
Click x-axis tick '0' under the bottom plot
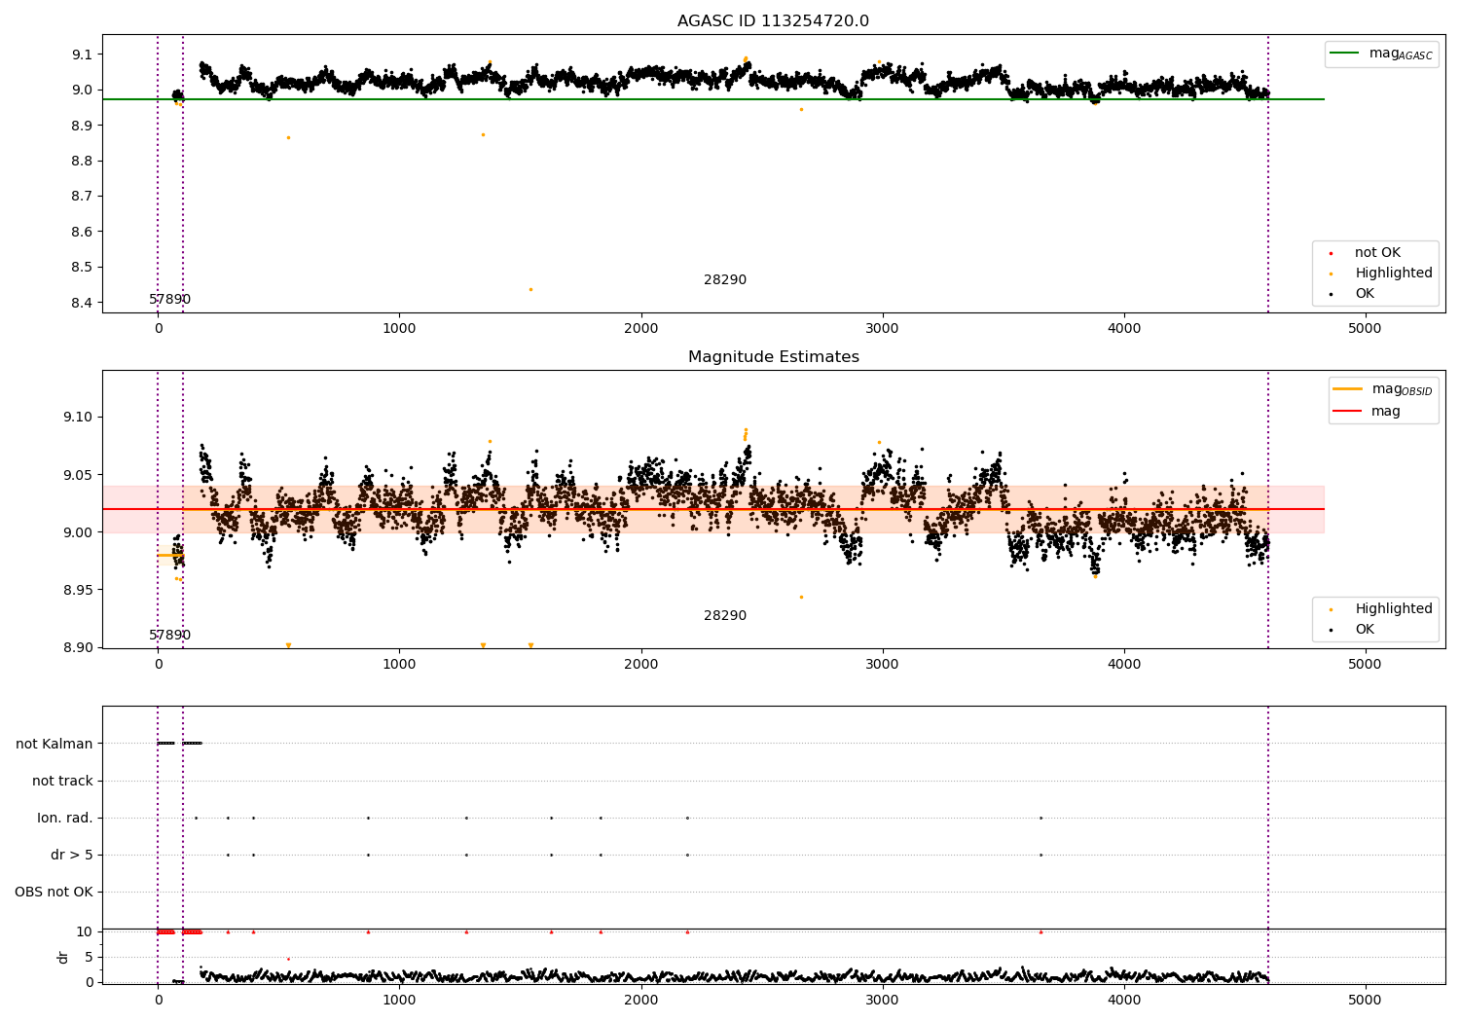point(158,1001)
